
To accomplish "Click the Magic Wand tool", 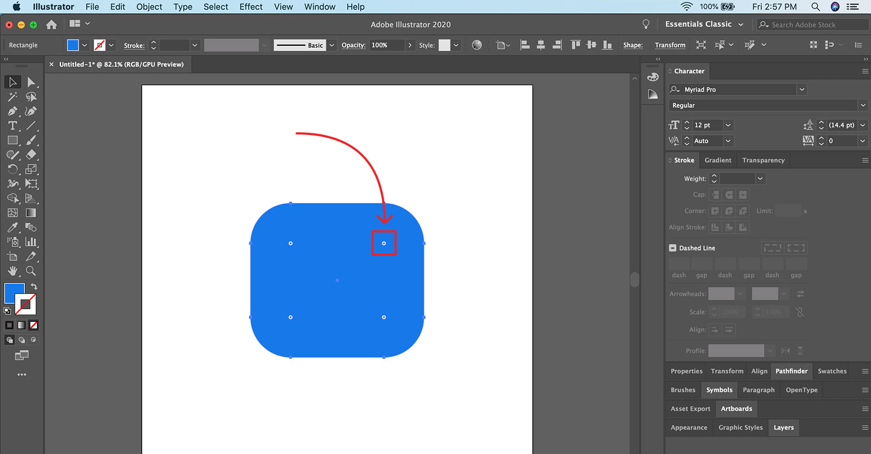I will click(12, 97).
